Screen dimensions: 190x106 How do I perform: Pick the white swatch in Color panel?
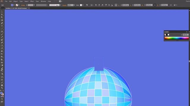pyautogui.click(x=168, y=35)
